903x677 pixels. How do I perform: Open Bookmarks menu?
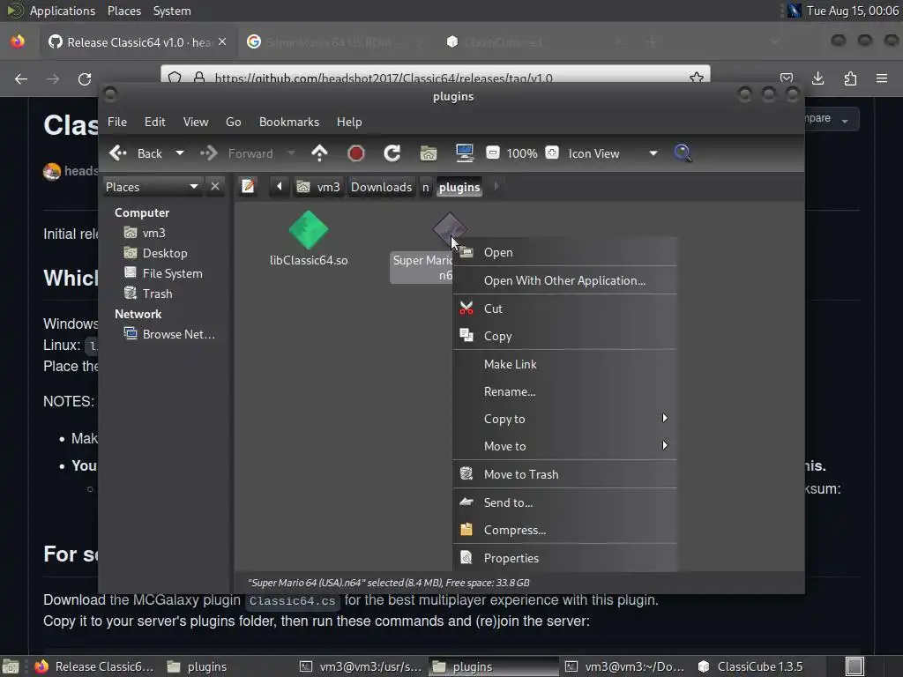point(289,122)
